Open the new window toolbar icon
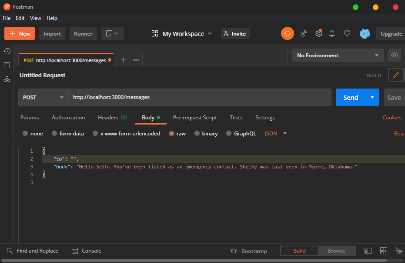This screenshot has height=263, width=405. click(x=112, y=33)
